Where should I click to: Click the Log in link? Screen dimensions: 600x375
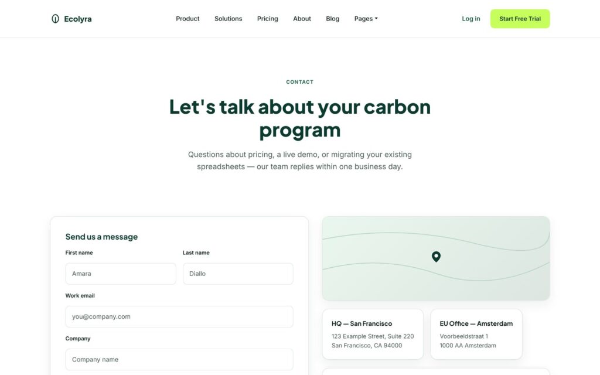(471, 19)
